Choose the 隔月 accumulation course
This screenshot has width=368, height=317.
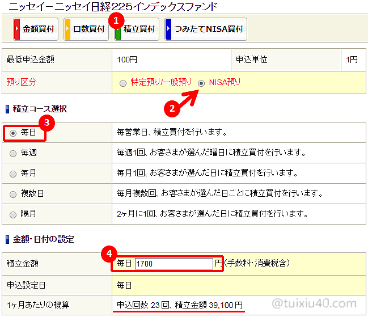click(x=13, y=215)
